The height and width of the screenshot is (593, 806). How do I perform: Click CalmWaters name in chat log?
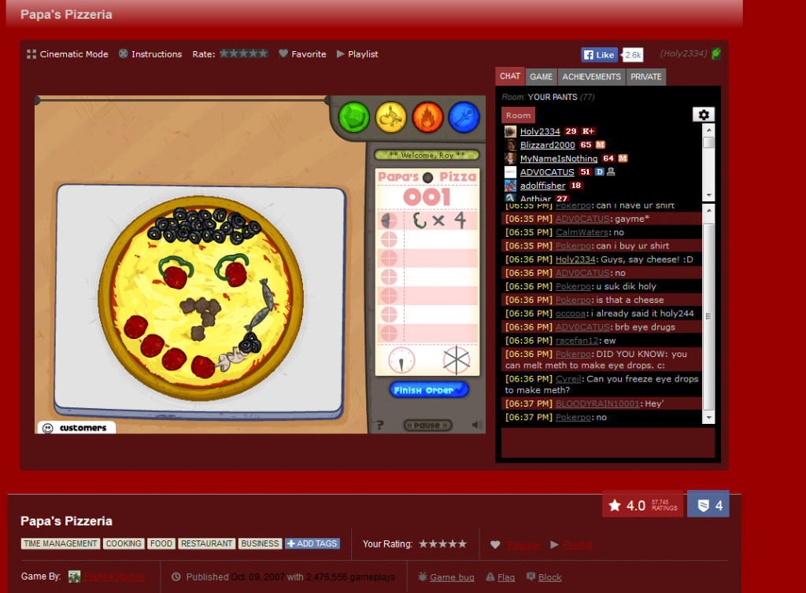coord(582,232)
